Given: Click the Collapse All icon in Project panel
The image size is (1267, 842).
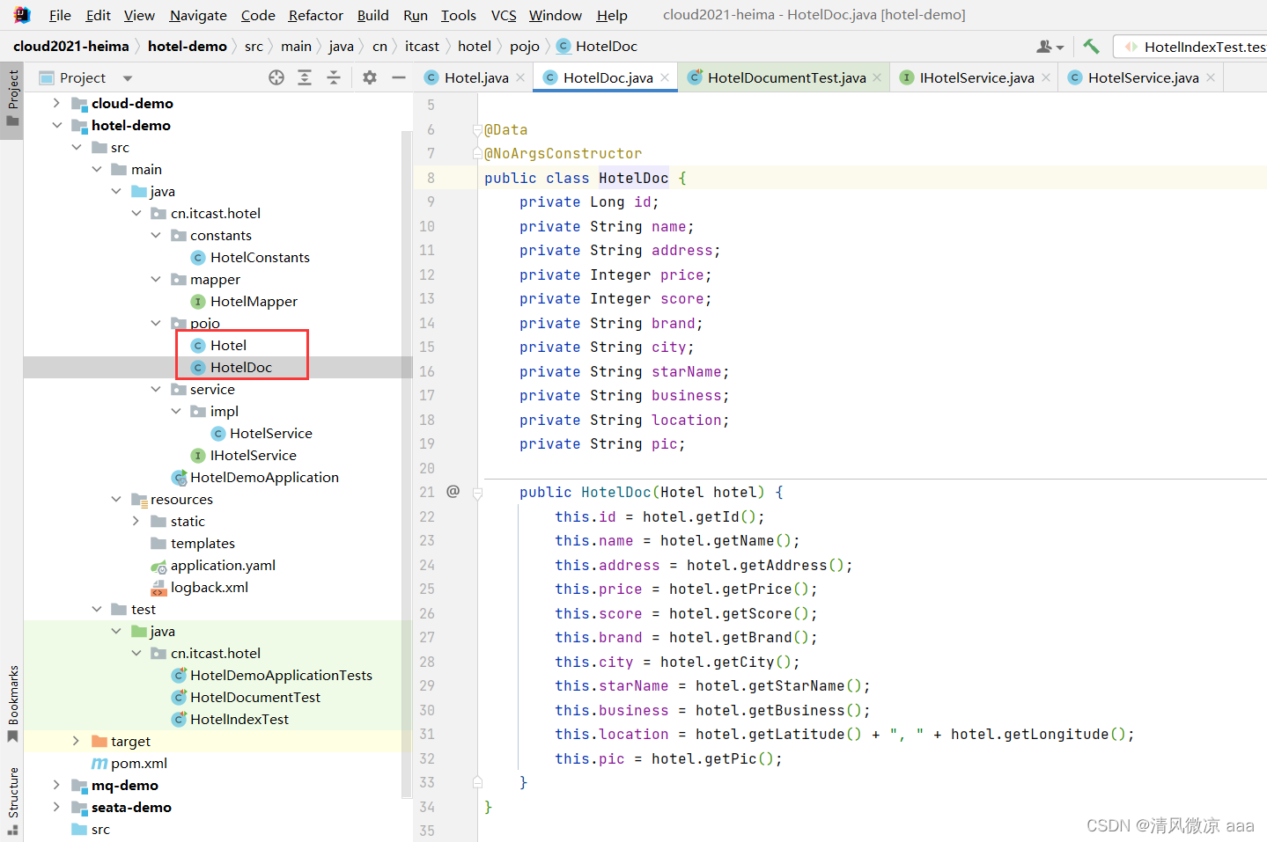Looking at the screenshot, I should pyautogui.click(x=334, y=77).
